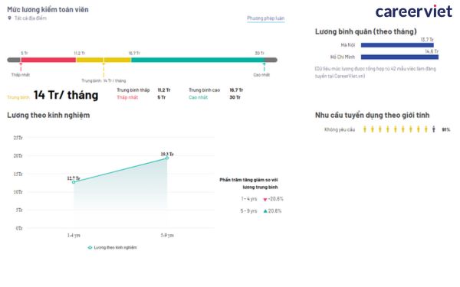Click the first yellow person icon

coord(365,129)
